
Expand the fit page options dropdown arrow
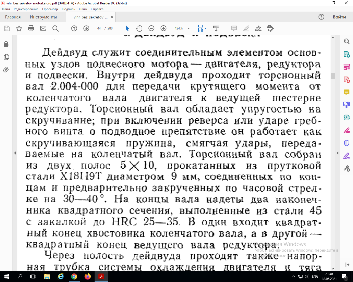[x=206, y=28]
